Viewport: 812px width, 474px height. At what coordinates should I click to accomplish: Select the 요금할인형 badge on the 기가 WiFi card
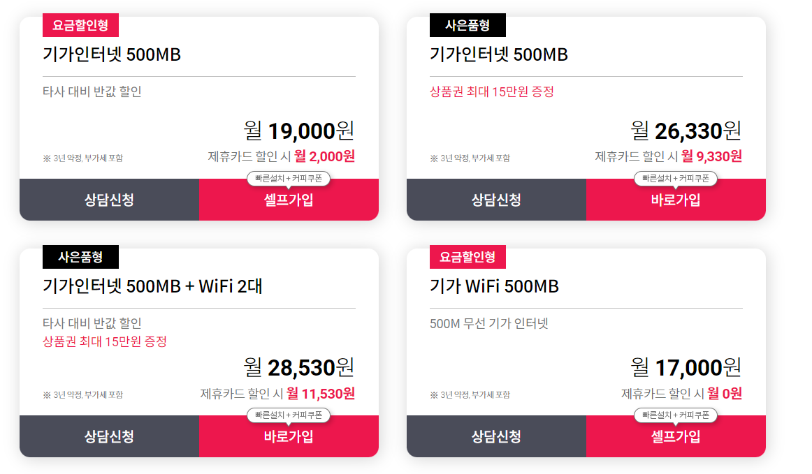(467, 257)
